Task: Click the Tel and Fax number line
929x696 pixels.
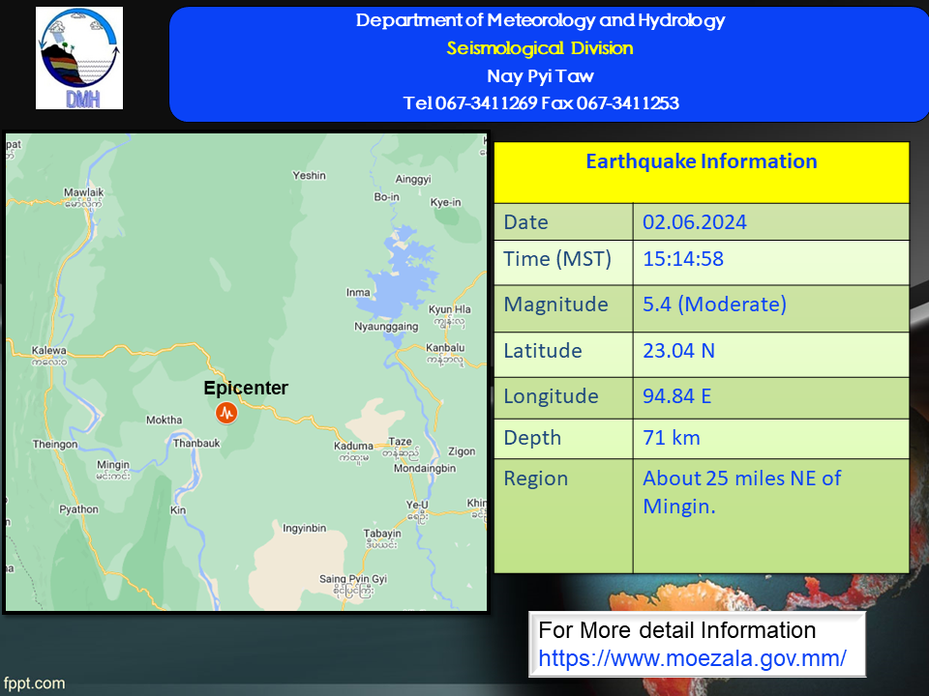Action: 541,103
